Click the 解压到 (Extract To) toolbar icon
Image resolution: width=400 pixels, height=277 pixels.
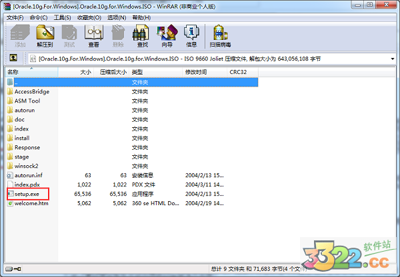pos(45,33)
